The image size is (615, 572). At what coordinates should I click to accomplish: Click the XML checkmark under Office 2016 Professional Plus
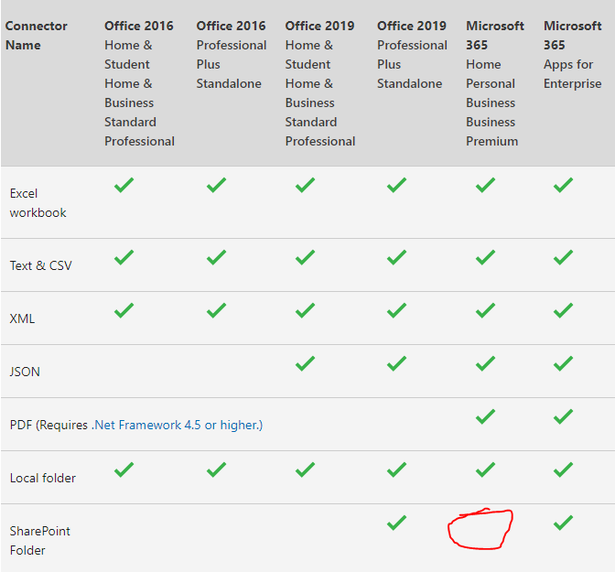[x=217, y=310]
